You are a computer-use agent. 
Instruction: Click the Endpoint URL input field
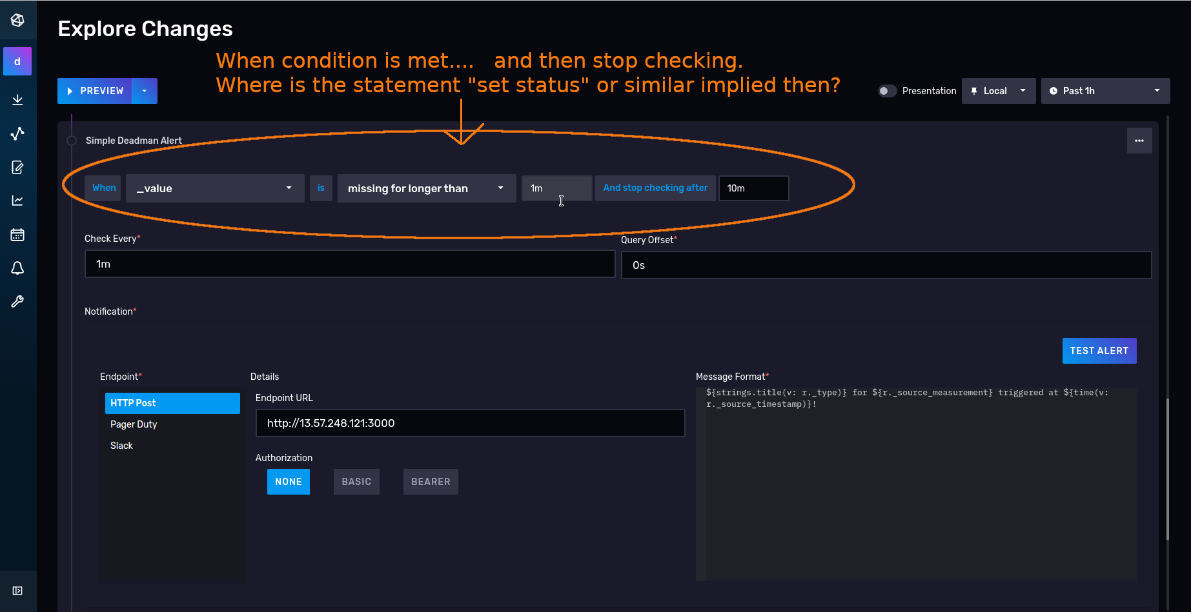[x=470, y=423]
